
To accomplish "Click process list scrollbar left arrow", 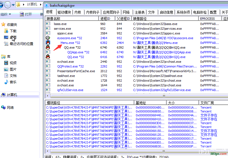I will click(x=47, y=96).
